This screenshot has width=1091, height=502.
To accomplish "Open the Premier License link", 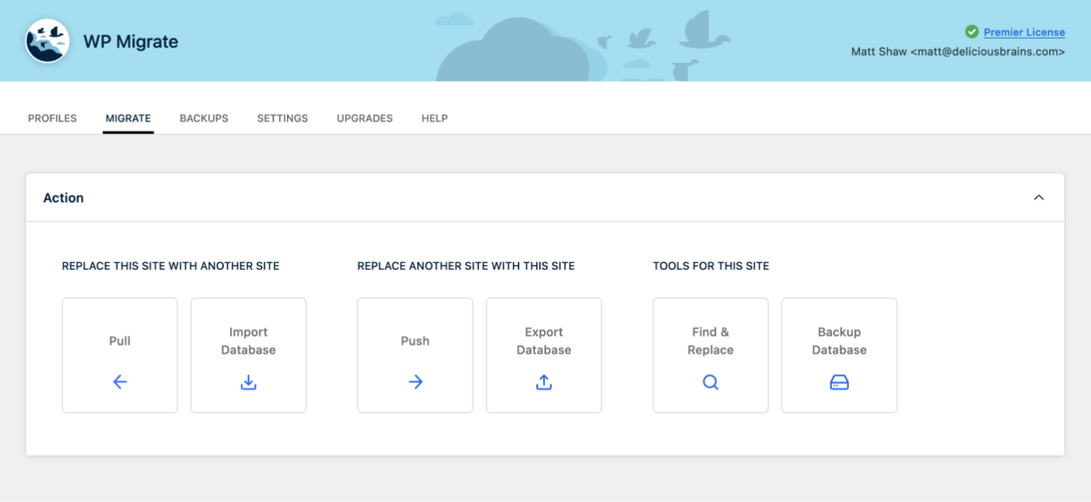I will tap(1024, 32).
